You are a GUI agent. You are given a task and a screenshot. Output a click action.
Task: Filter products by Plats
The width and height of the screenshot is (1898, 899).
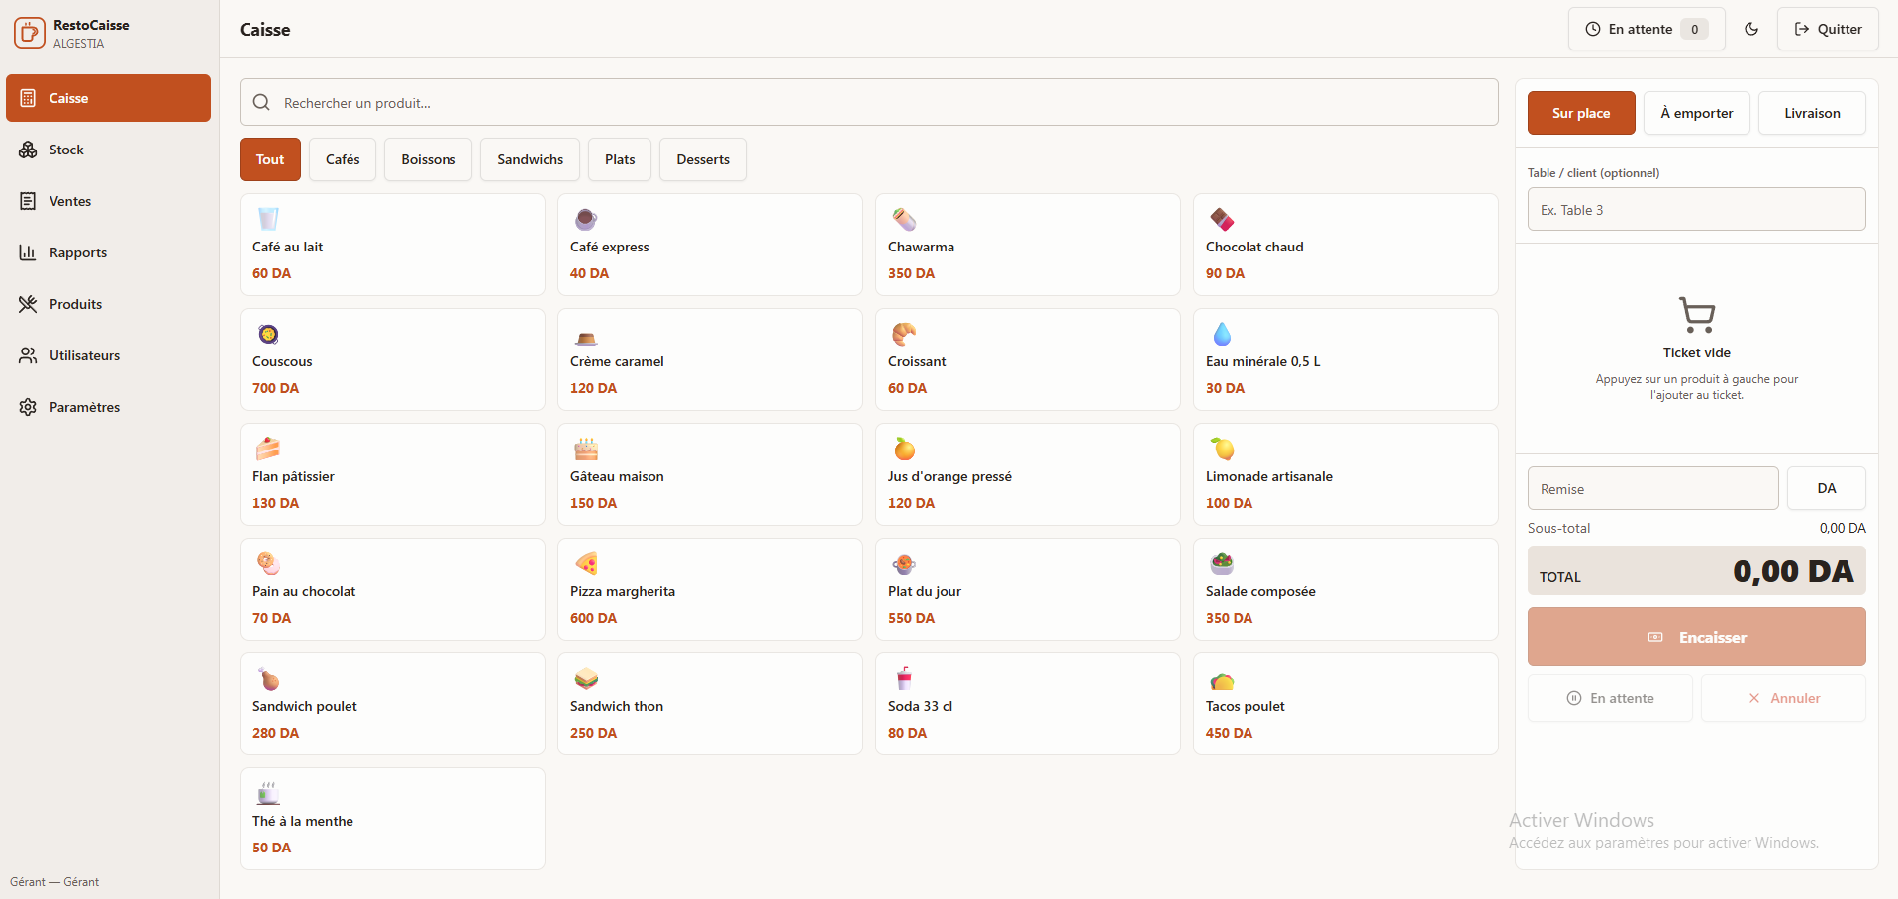coord(620,159)
